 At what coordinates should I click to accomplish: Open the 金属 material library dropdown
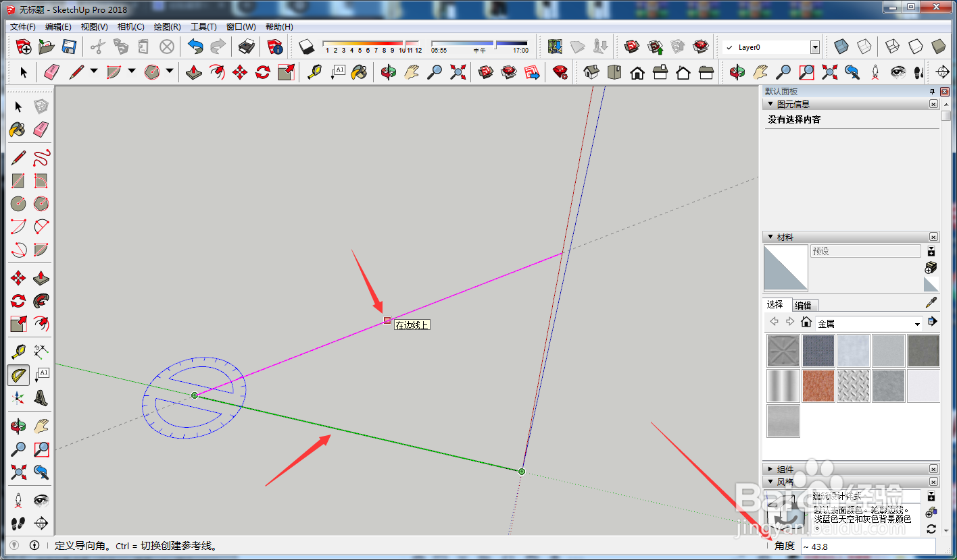[x=917, y=324]
